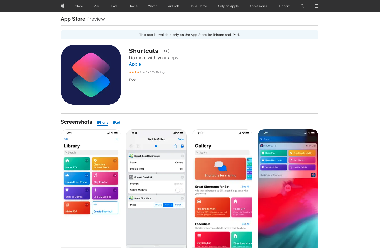Click Done in Walk to Coffee screenshot
The width and height of the screenshot is (380, 248).
click(181, 139)
